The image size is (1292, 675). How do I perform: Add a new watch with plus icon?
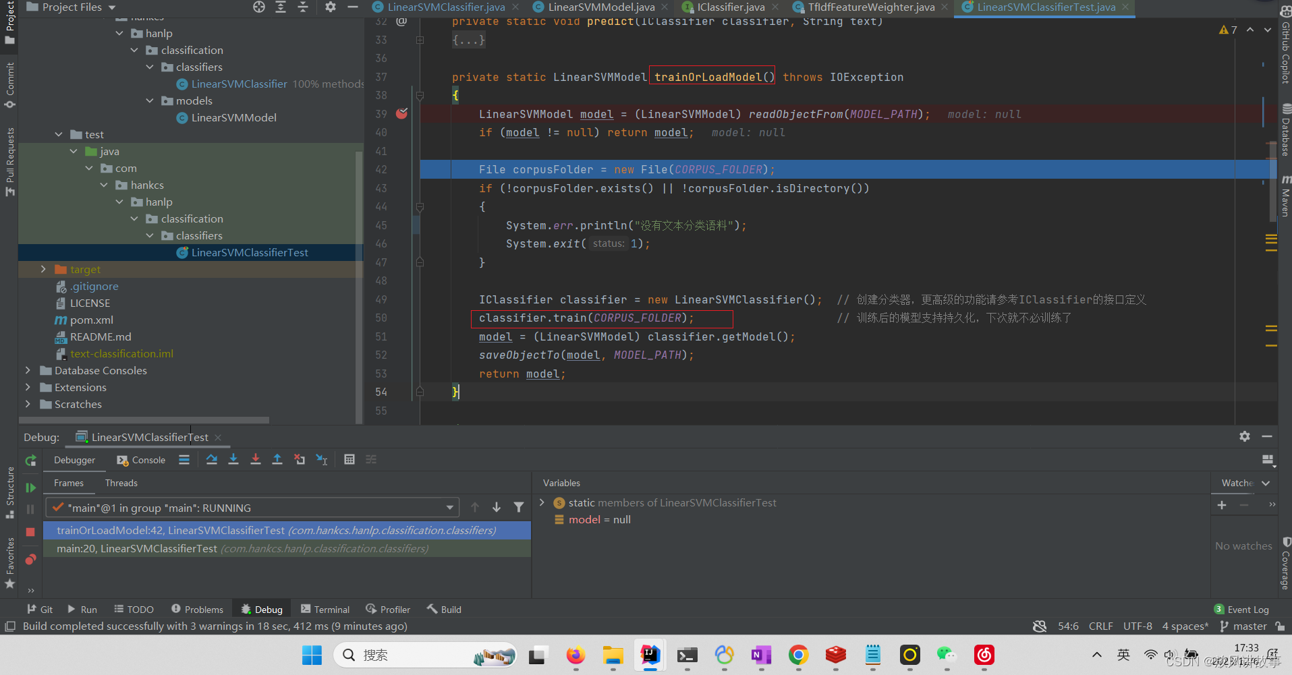tap(1222, 505)
